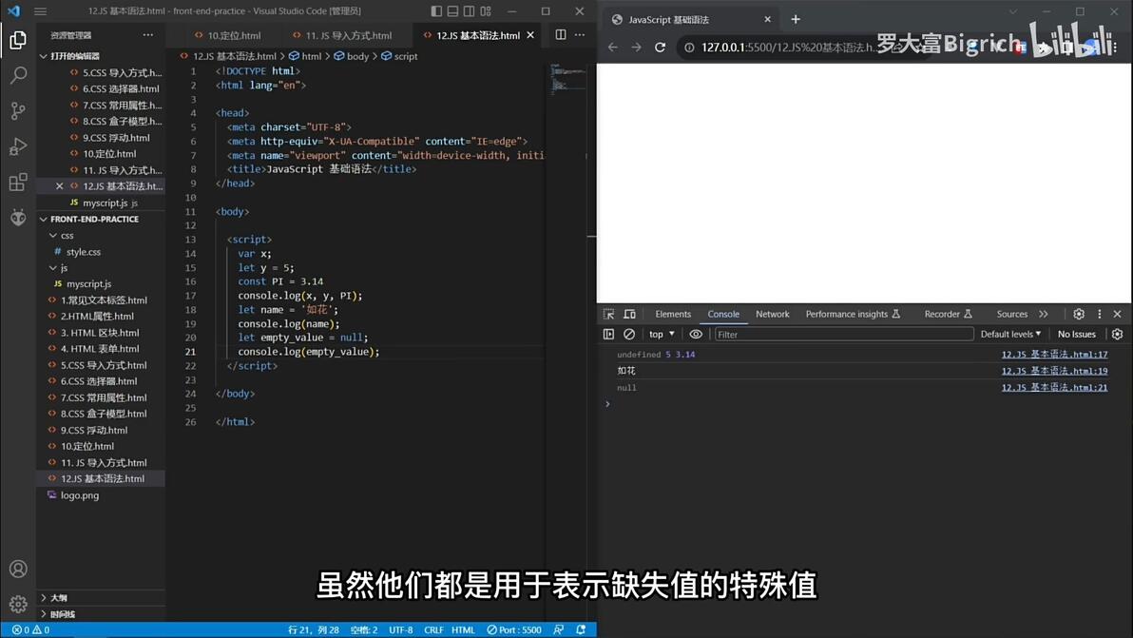Open VS Code Manage gear menu
Screen dimensions: 1133x638
pyautogui.click(x=18, y=604)
